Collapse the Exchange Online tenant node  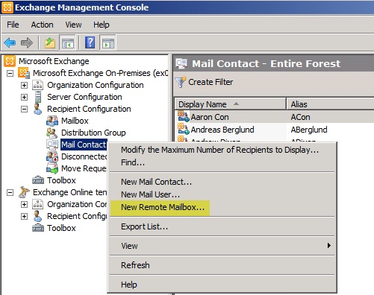pos(10,192)
